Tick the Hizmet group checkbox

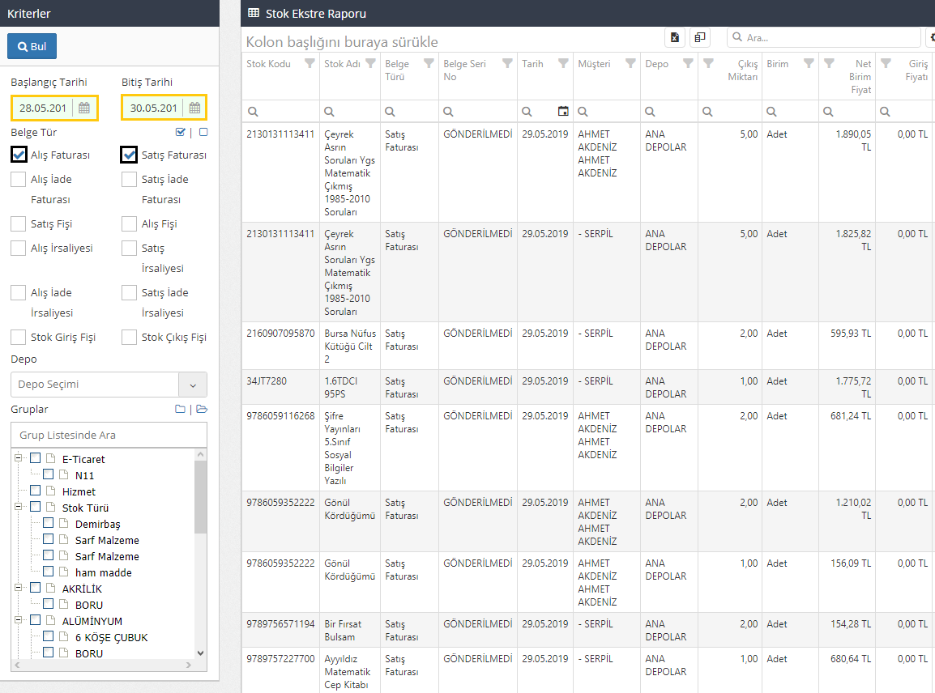tap(35, 491)
